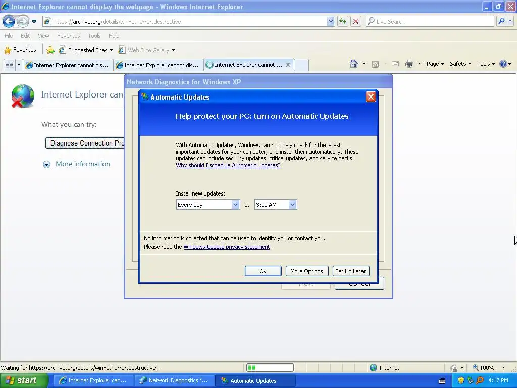The height and width of the screenshot is (388, 517).
Task: Click the Print icon
Action: (409, 64)
